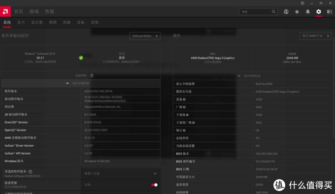335x194 pixels.
Task: Click the 显示卡制造商 row label
Action: click(185, 84)
